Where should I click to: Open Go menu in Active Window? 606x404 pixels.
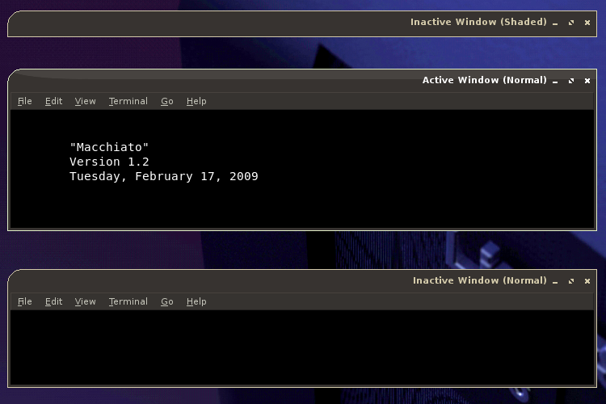167,101
